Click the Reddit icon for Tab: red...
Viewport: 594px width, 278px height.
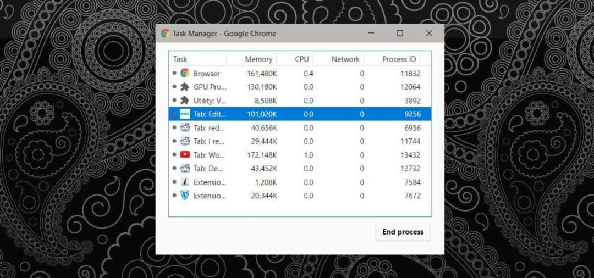click(185, 127)
